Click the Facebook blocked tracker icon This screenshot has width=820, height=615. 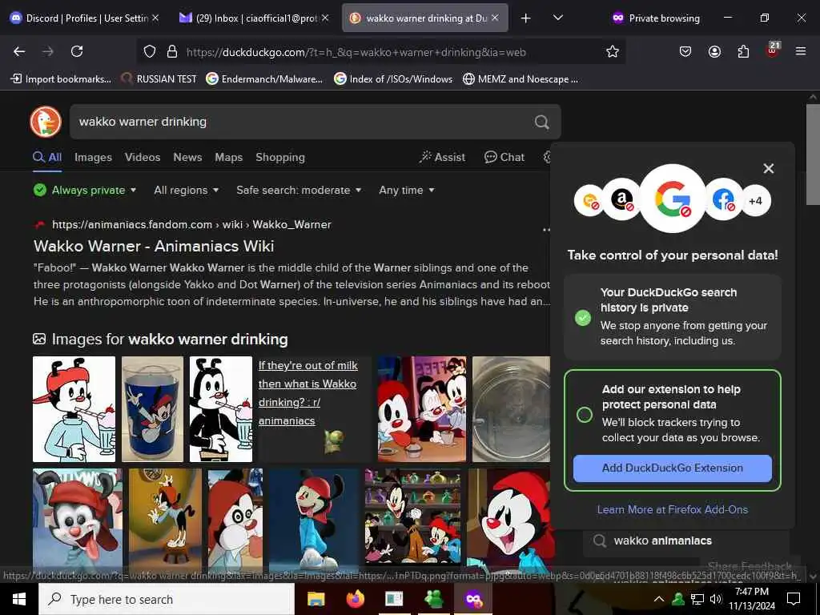click(x=724, y=199)
